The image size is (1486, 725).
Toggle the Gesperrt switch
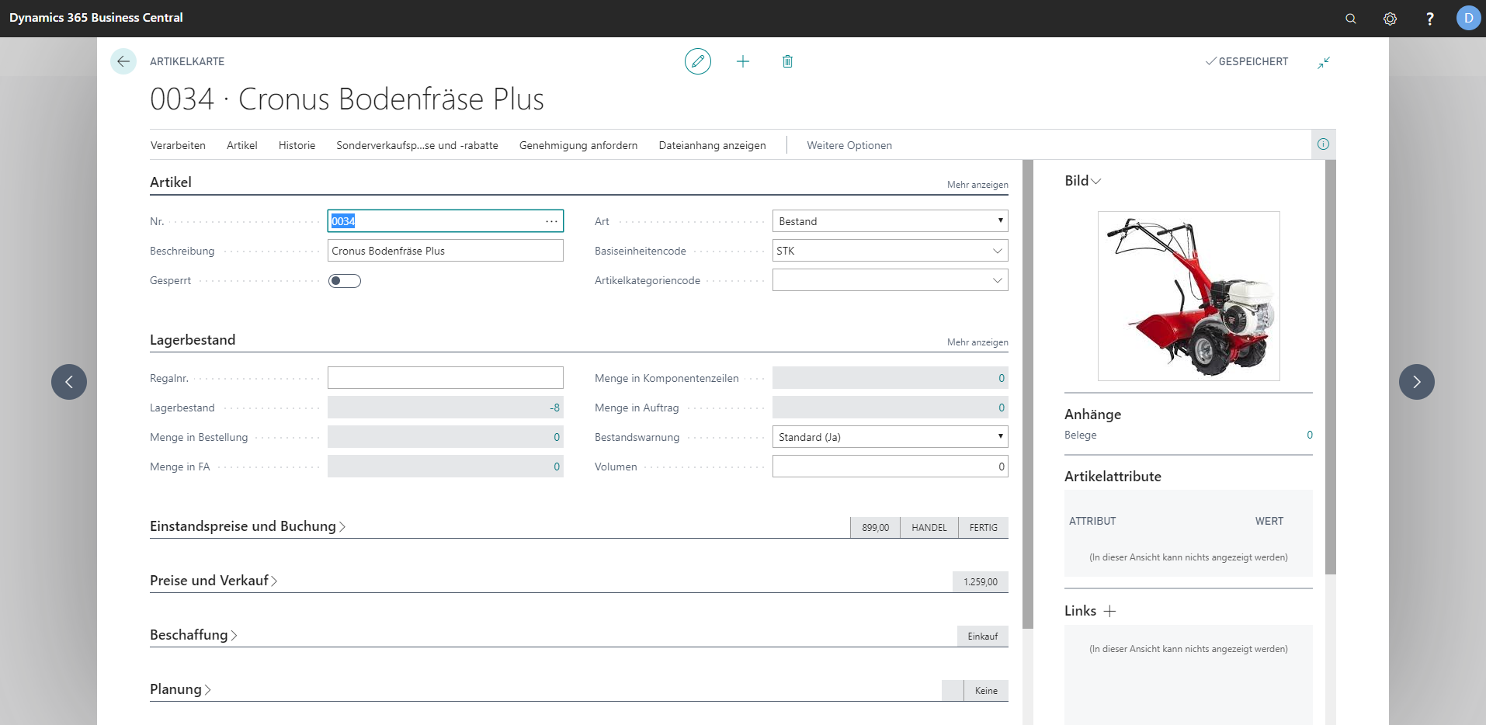[345, 281]
